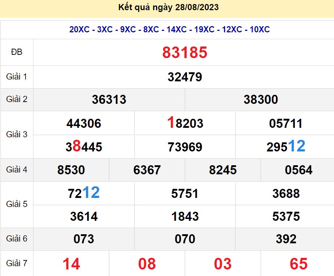Viewport: 334px width, 276px height.
Task: Click the Giải 3 number 29512
Action: [286, 146]
